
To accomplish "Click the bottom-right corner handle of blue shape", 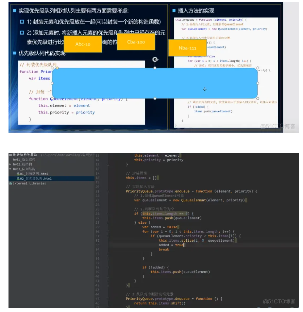I will pos(258,98).
